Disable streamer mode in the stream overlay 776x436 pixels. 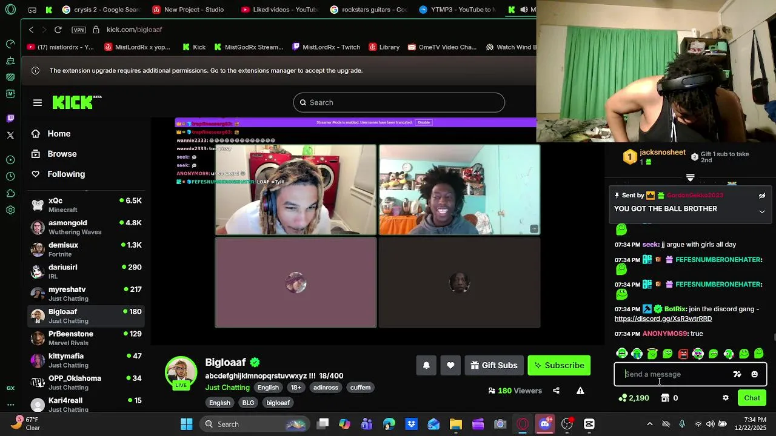[x=424, y=122]
